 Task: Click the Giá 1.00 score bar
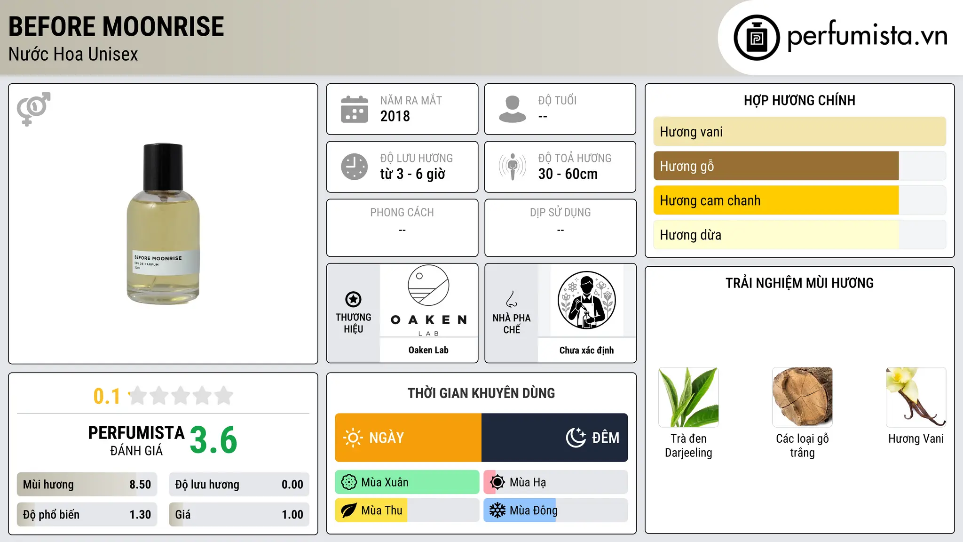point(239,515)
